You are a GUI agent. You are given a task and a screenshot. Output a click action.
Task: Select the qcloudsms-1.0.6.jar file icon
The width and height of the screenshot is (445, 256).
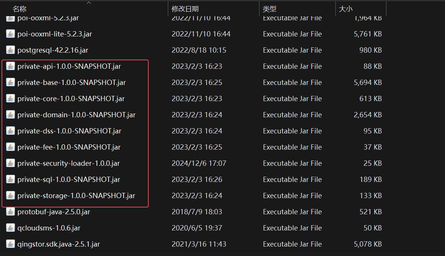(x=11, y=228)
